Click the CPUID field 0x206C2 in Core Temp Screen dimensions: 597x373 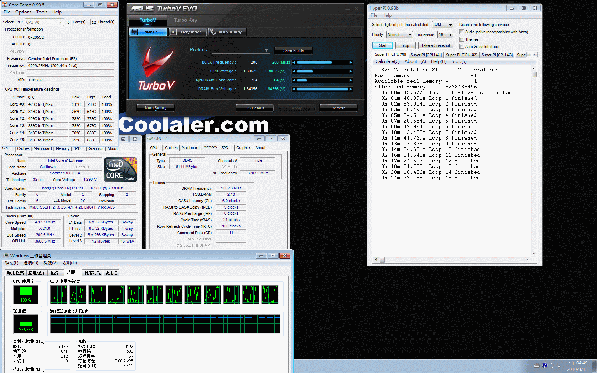(x=71, y=37)
